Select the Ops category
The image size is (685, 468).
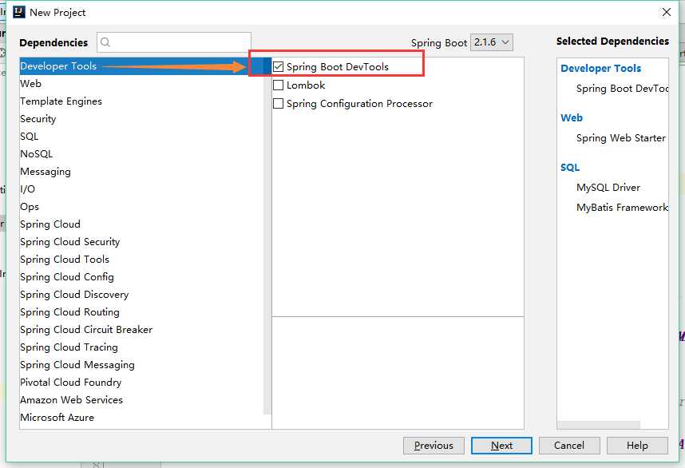point(141,206)
